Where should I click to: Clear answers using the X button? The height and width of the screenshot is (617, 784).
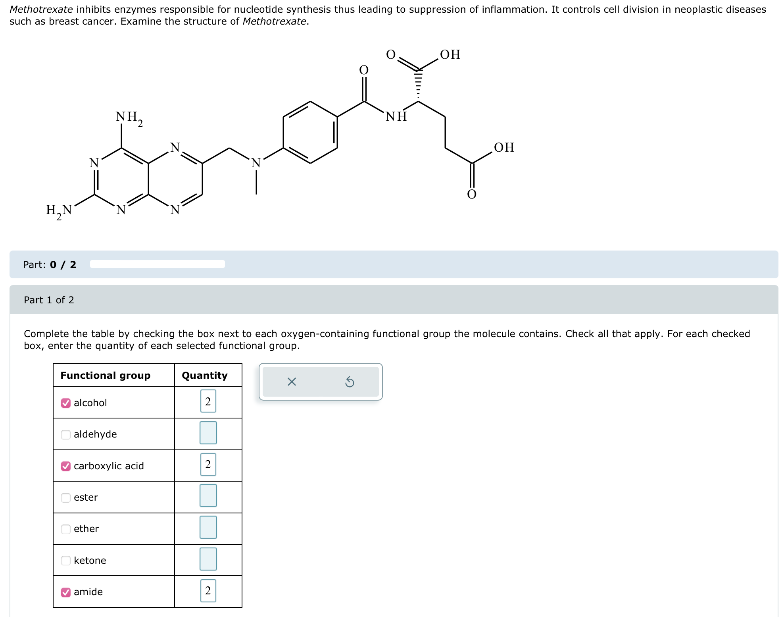292,382
